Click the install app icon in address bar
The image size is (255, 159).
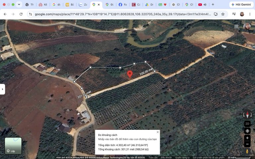coord(216,14)
